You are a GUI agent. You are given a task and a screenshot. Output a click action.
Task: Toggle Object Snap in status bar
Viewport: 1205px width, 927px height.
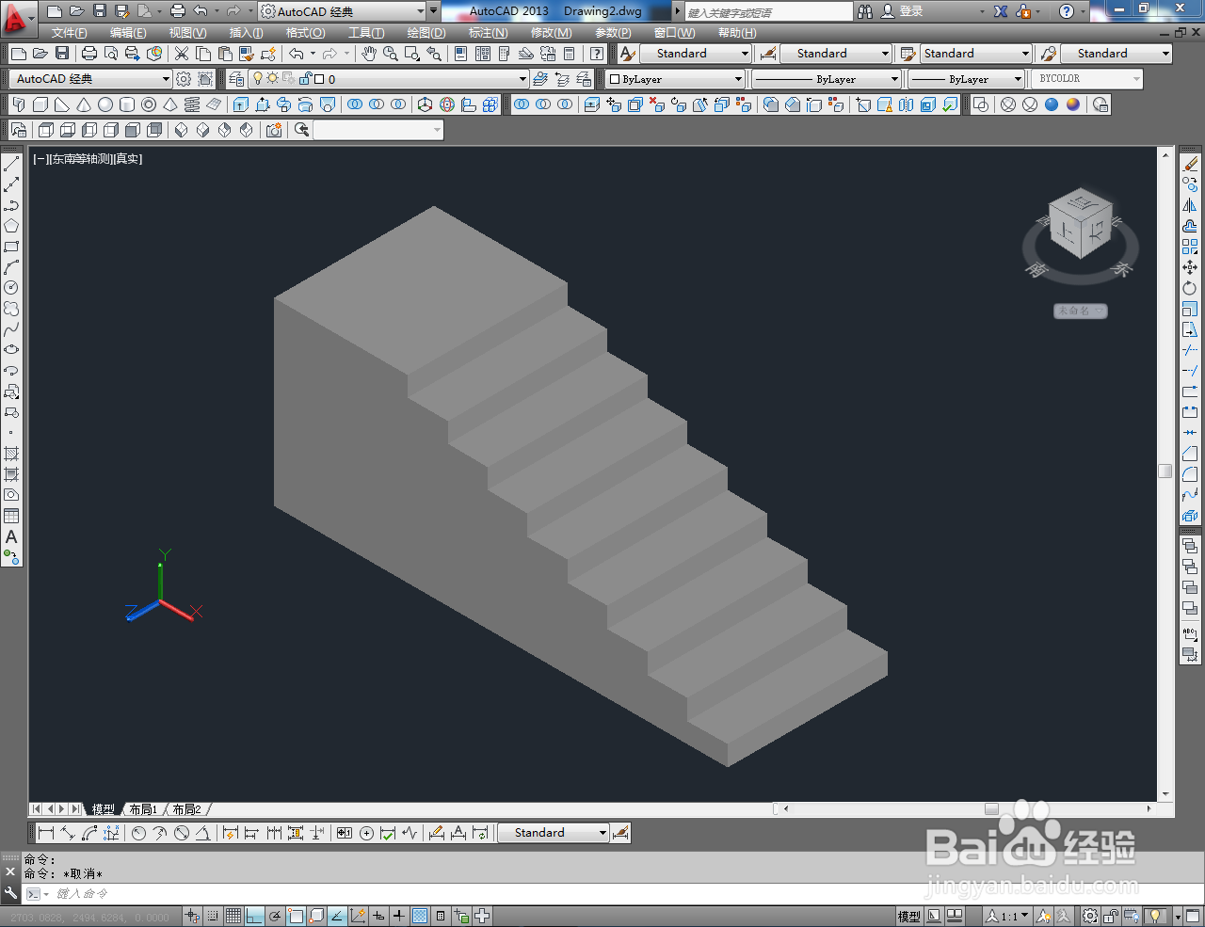pyautogui.click(x=296, y=916)
